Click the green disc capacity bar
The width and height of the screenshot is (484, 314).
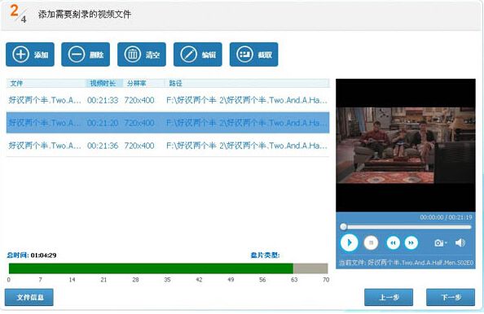coord(151,268)
